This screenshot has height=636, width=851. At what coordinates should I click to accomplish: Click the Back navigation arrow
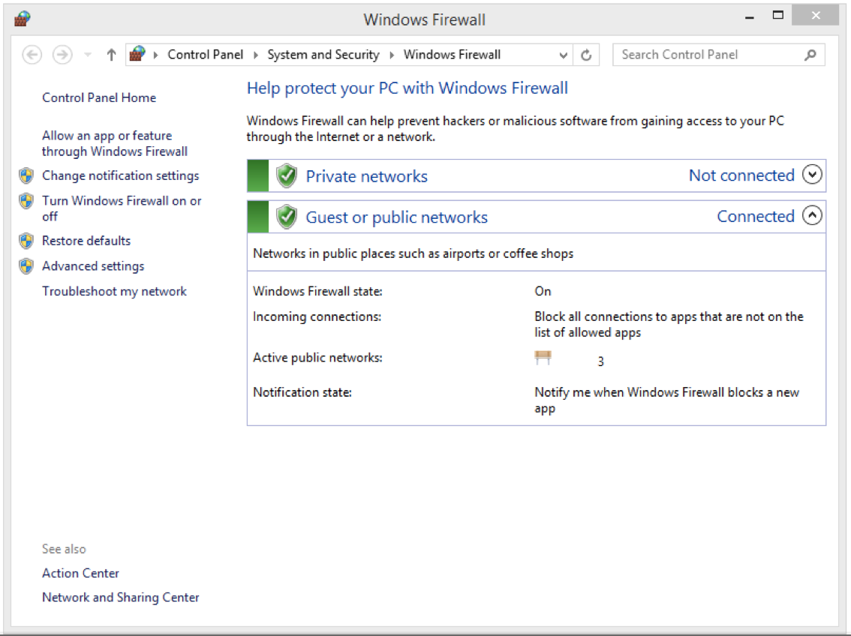[32, 55]
